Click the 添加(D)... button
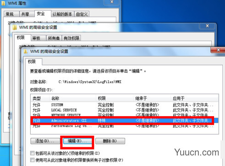 pos(45,141)
